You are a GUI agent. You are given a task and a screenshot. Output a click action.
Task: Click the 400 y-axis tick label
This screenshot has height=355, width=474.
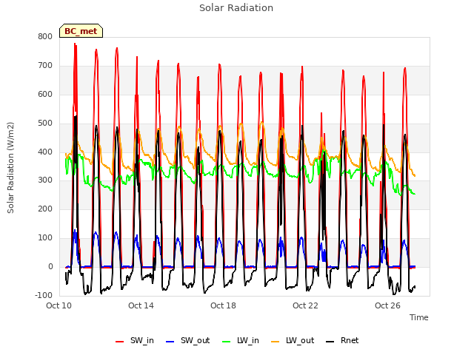pyautogui.click(x=45, y=152)
